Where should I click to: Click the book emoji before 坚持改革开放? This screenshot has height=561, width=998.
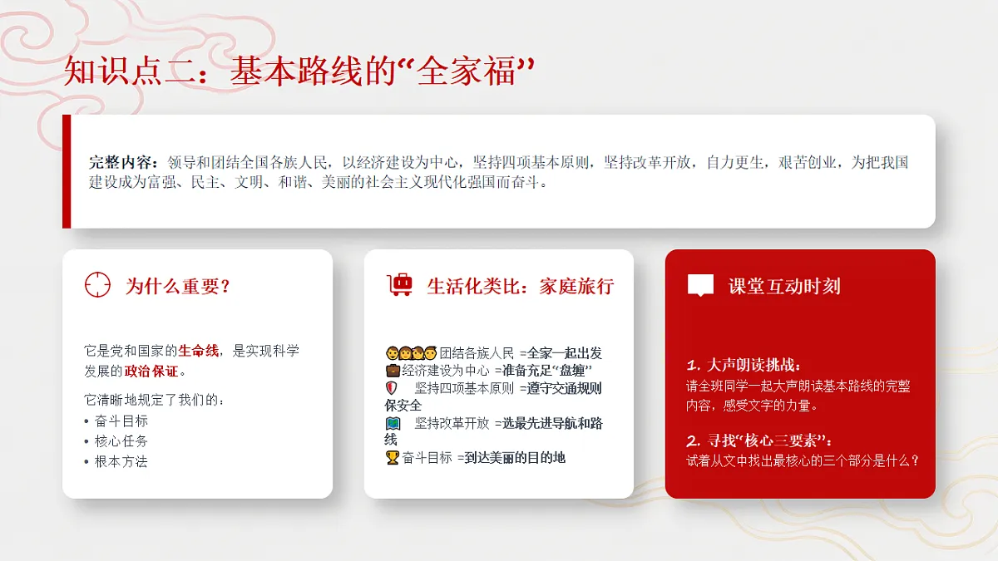(393, 423)
